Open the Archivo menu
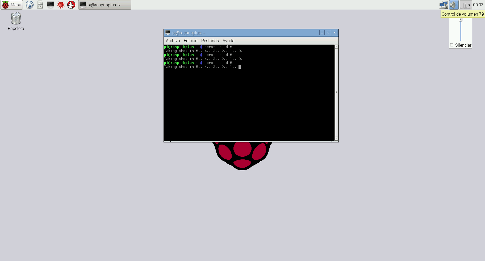 tap(173, 41)
